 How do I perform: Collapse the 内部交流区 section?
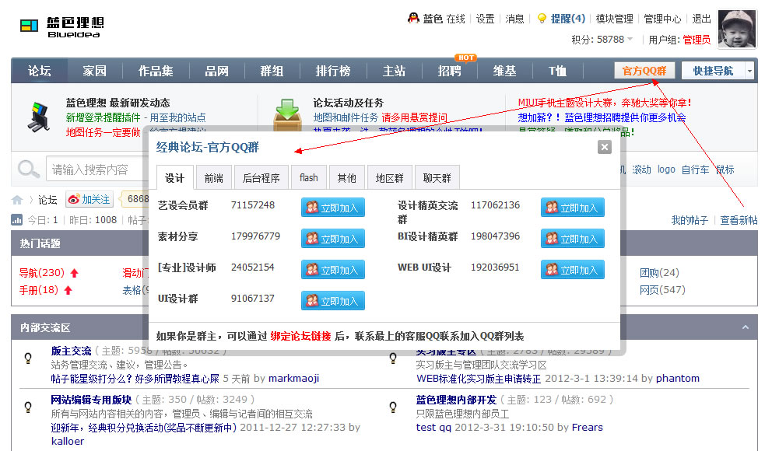pyautogui.click(x=746, y=327)
